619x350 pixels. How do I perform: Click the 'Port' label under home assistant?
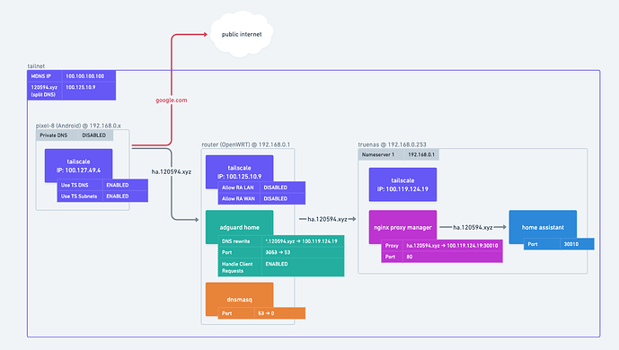tap(542, 244)
